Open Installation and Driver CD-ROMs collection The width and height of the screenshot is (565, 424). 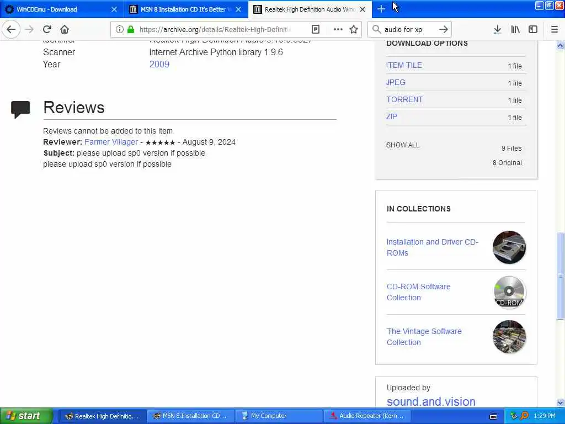click(432, 247)
